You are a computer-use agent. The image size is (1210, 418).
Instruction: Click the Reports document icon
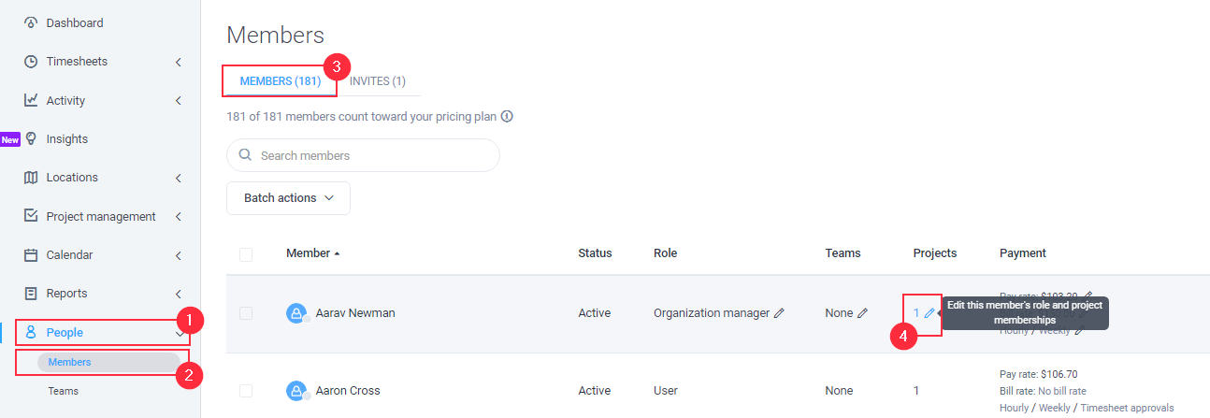coord(31,294)
